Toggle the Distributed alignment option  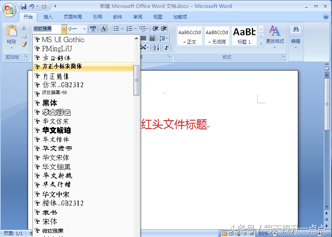pos(152,38)
